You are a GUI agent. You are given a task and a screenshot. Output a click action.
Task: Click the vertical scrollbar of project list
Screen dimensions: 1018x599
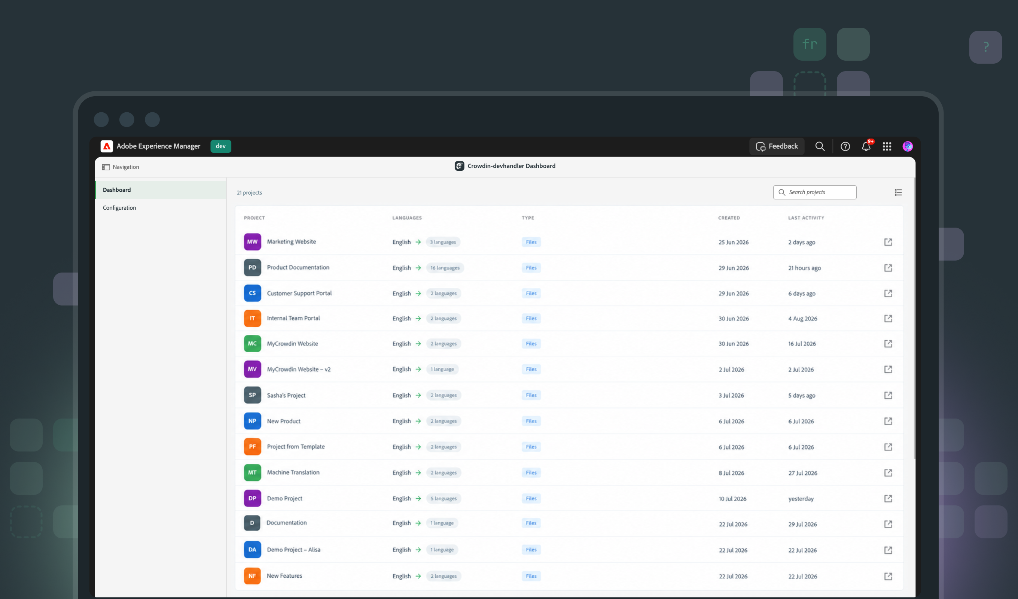coord(914,319)
